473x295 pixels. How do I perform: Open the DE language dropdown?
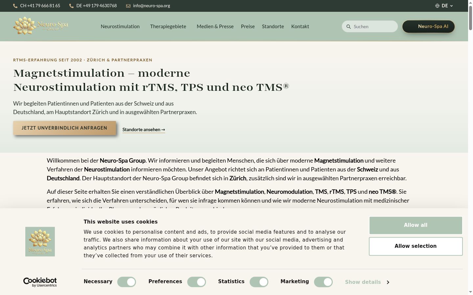click(x=444, y=6)
